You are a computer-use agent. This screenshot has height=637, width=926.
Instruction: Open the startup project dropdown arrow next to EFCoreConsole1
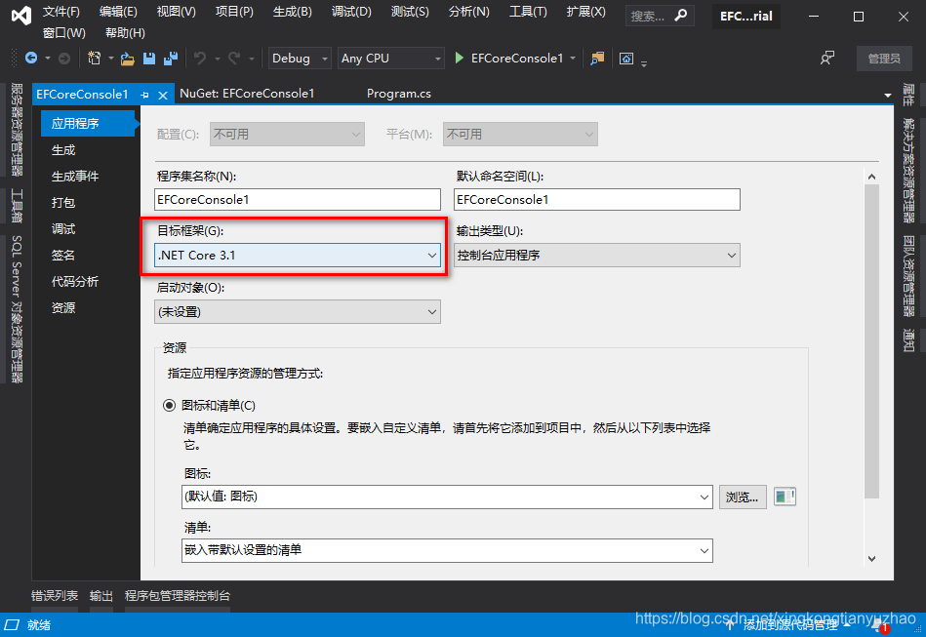tap(573, 58)
